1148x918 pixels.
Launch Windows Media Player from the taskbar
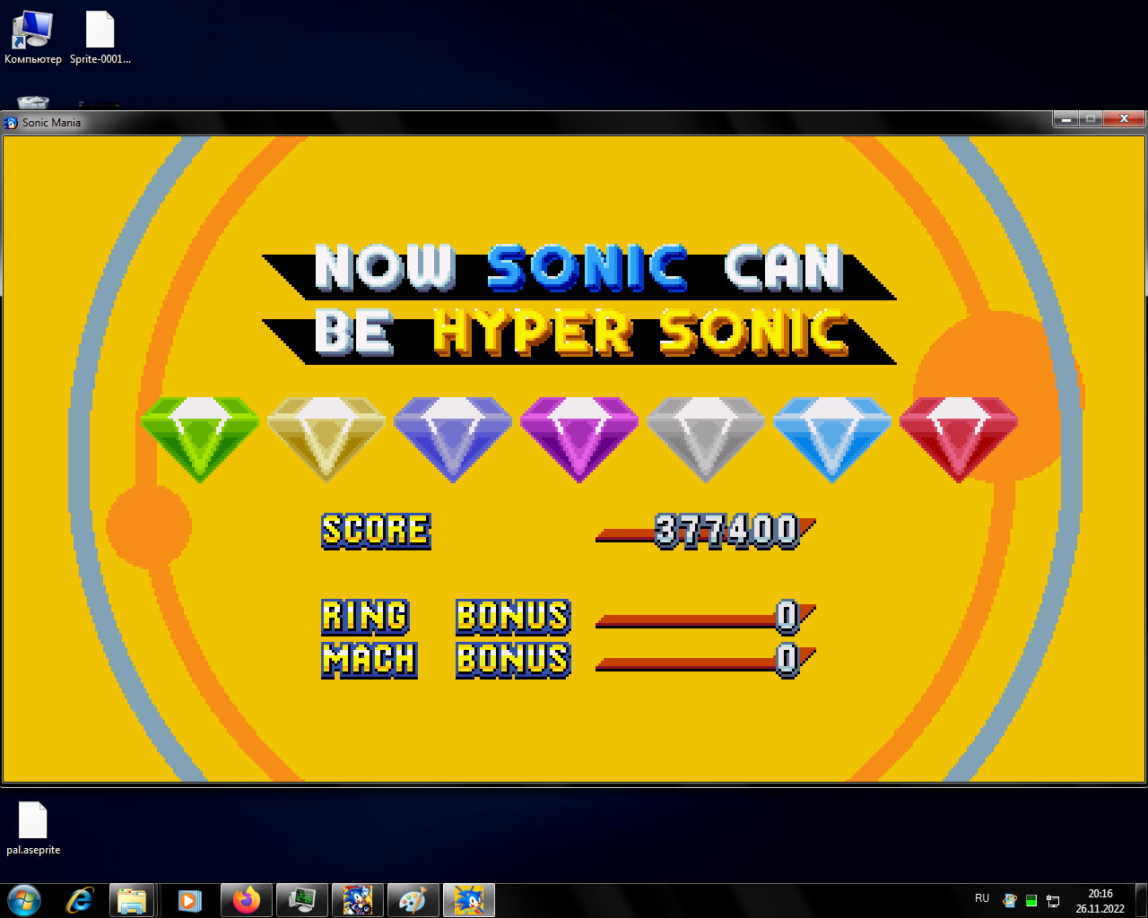[x=188, y=899]
